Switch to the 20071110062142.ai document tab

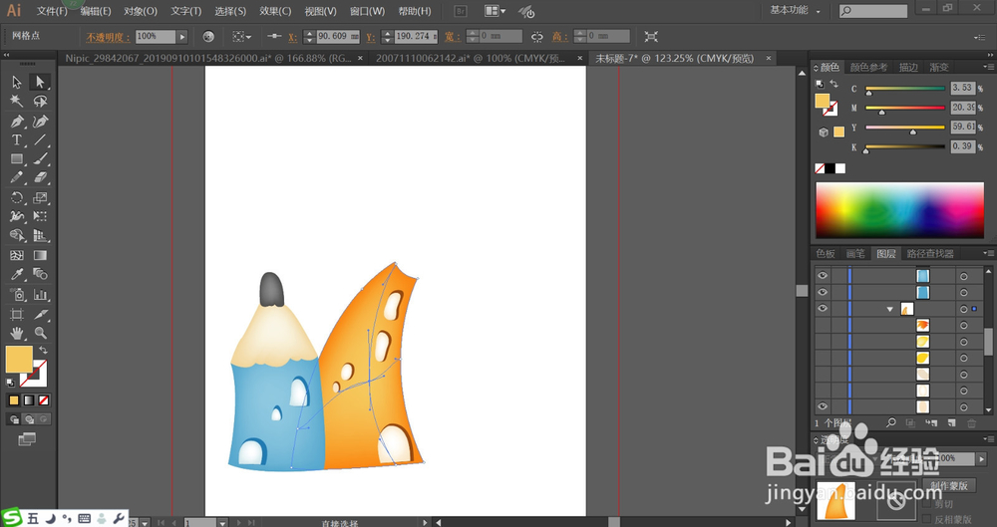coord(470,59)
